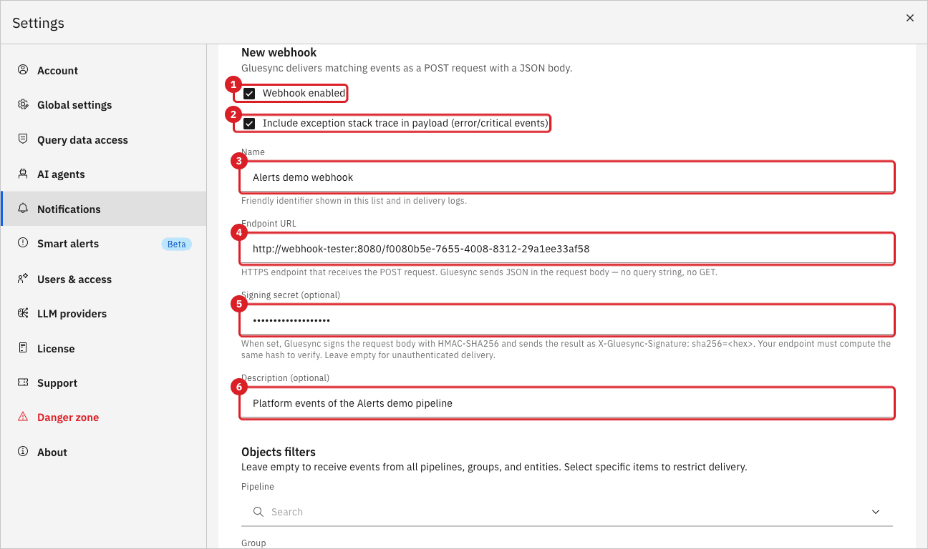The width and height of the screenshot is (928, 549).
Task: Uncheck the Webhook enabled checkbox
Action: point(249,94)
